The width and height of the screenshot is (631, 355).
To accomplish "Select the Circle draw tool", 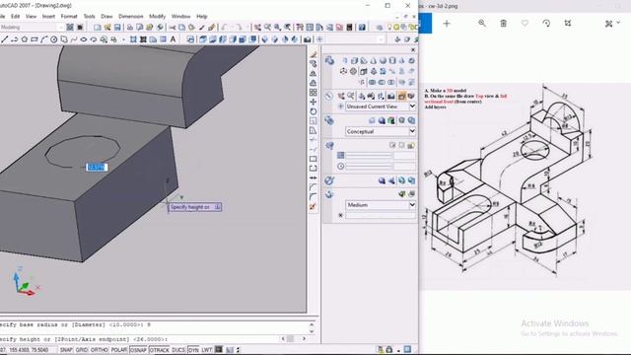I will (x=53, y=39).
